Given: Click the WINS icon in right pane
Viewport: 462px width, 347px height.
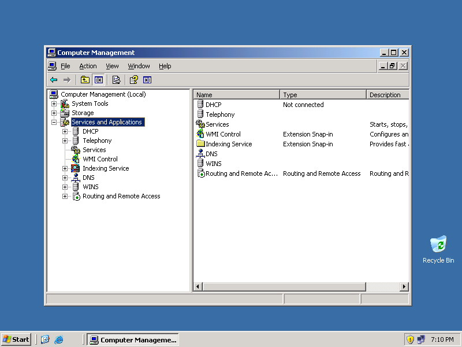Looking at the screenshot, I should 200,164.
